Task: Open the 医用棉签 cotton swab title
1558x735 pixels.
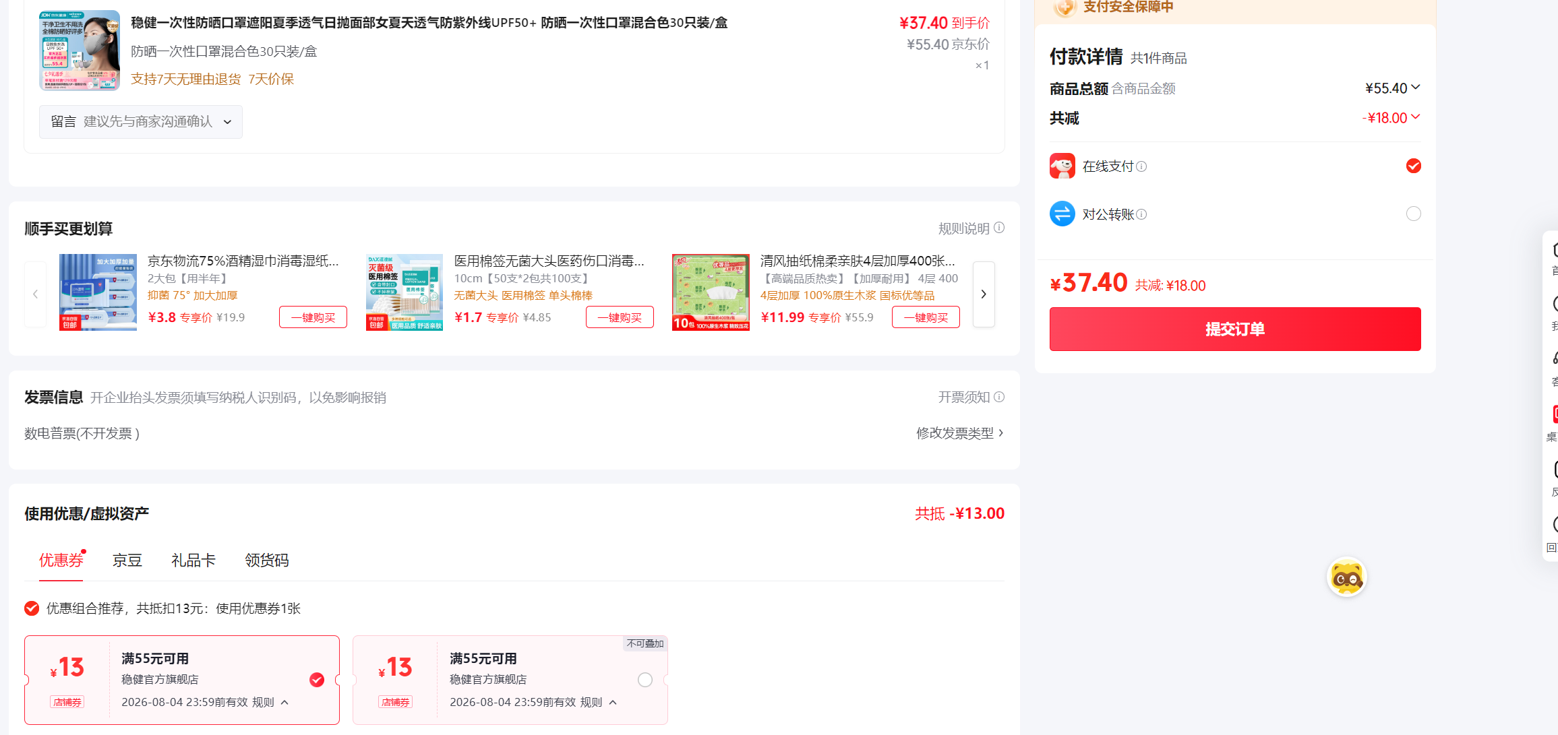Action: [549, 261]
